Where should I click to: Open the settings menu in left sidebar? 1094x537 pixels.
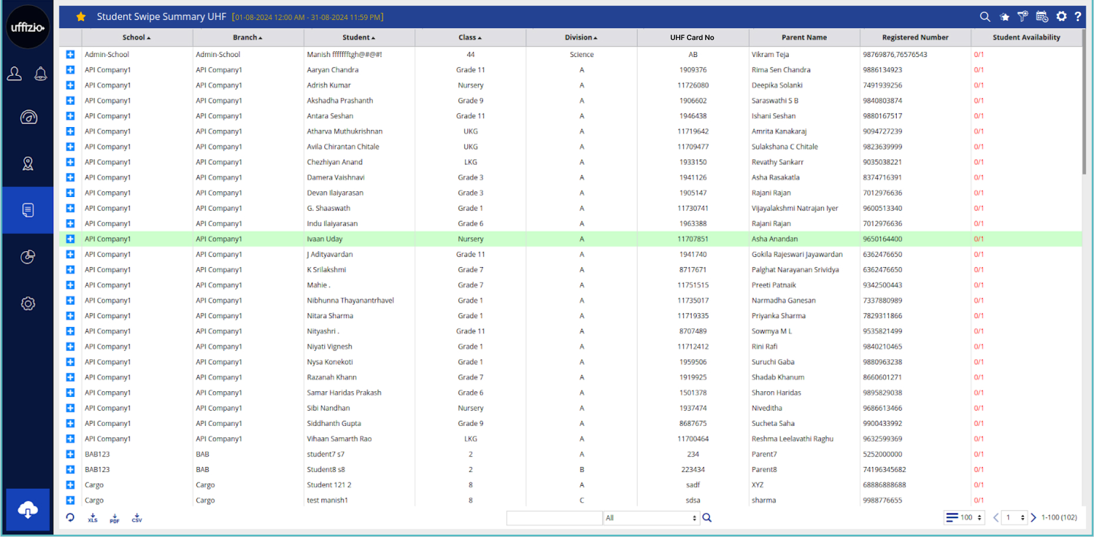[28, 303]
